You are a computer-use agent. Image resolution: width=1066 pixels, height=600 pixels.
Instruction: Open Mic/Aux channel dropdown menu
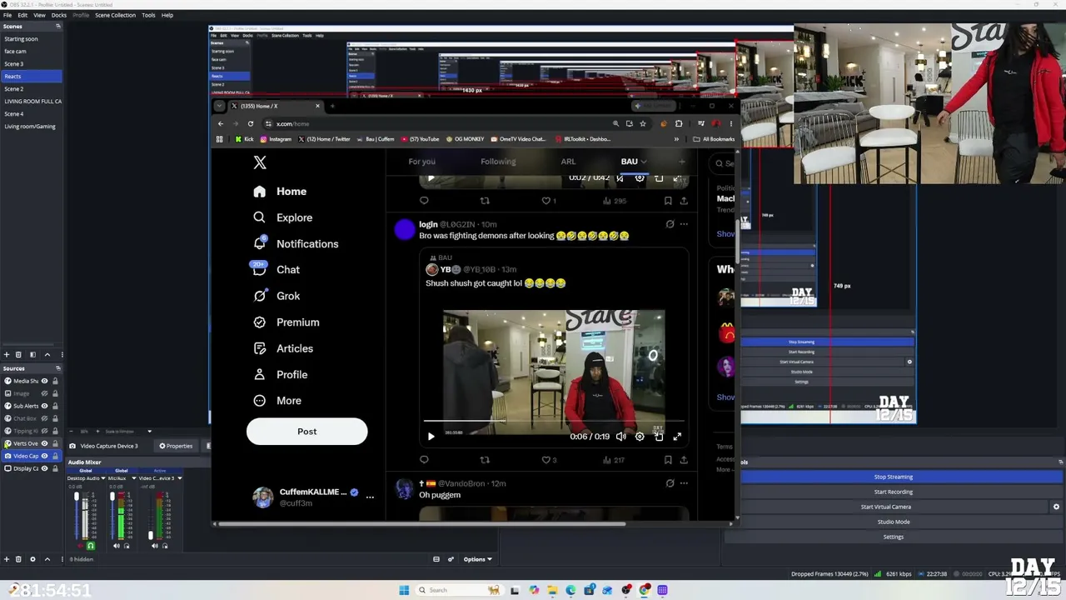point(133,478)
